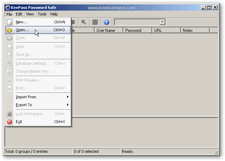Screen dimensions: 225x161
Task: Expand the Import From submenu
Action: (38, 97)
